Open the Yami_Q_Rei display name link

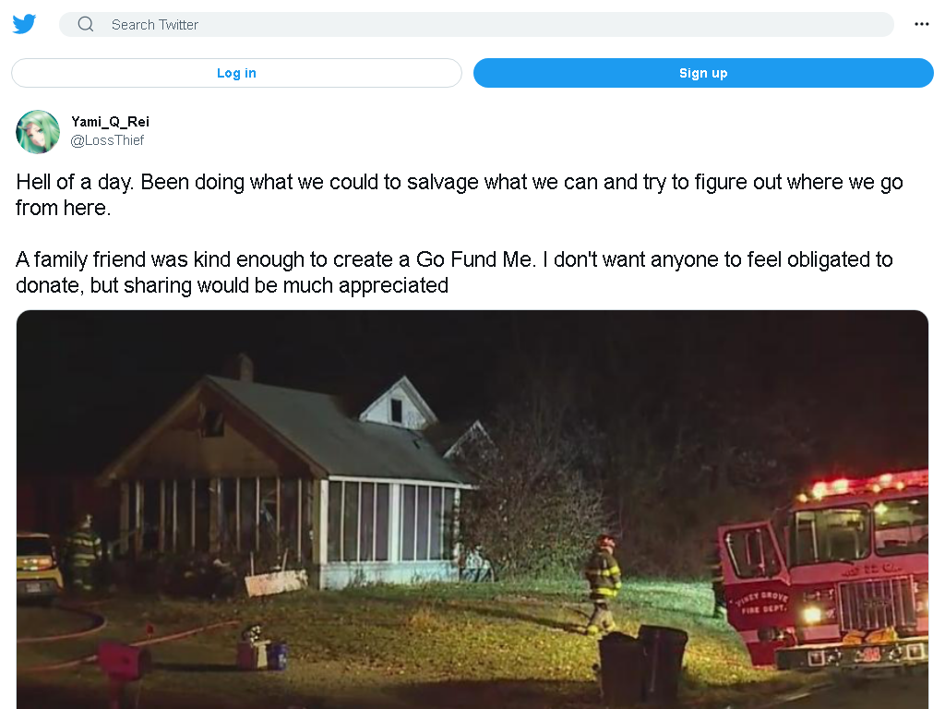click(111, 122)
